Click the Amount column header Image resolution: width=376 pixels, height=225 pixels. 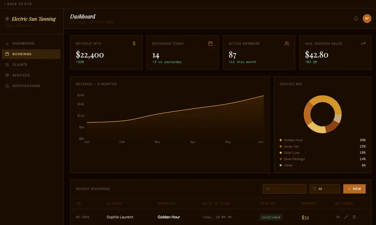310,203
